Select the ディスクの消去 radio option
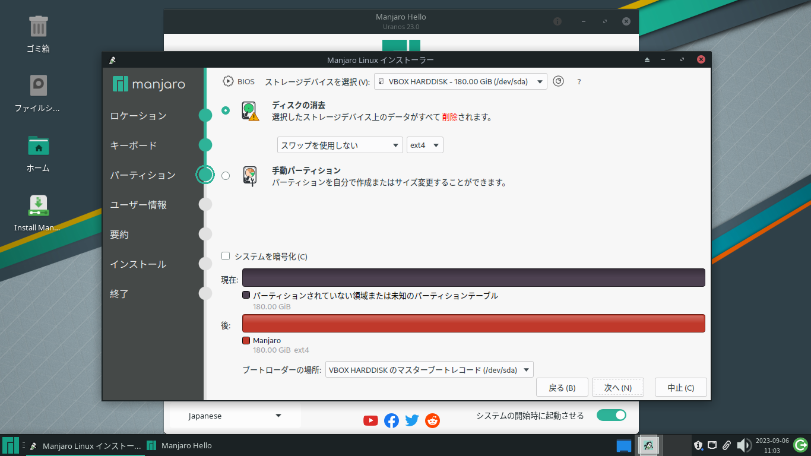811x456 pixels. tap(226, 110)
